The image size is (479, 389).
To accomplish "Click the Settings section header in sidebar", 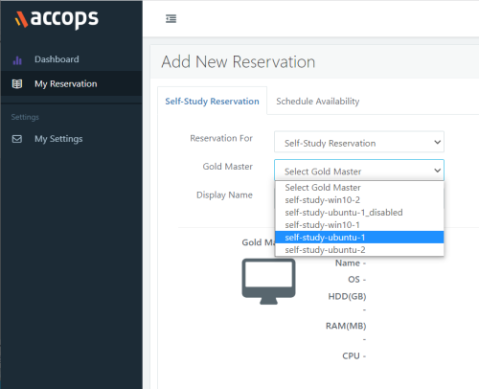I will click(25, 117).
